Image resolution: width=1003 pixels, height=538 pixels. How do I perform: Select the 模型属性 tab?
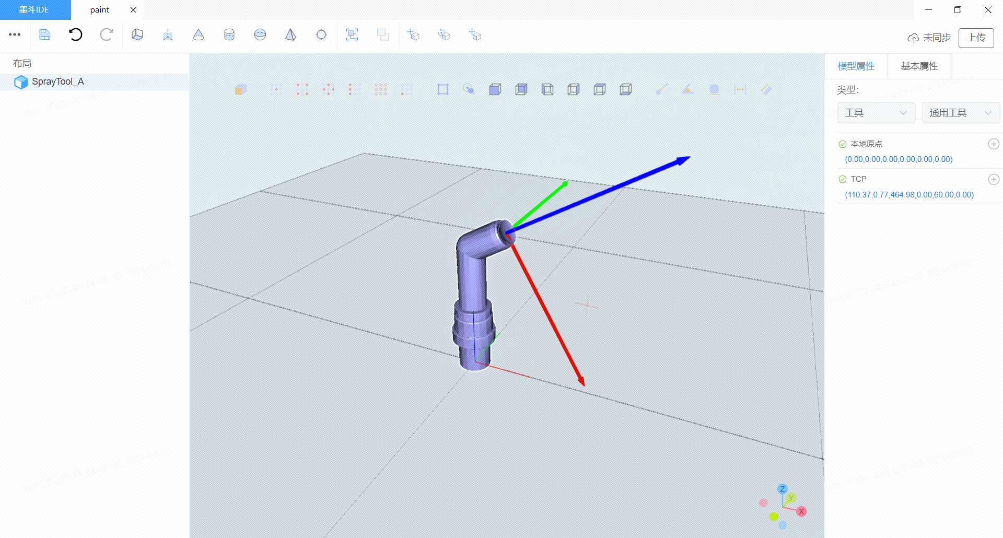click(856, 66)
